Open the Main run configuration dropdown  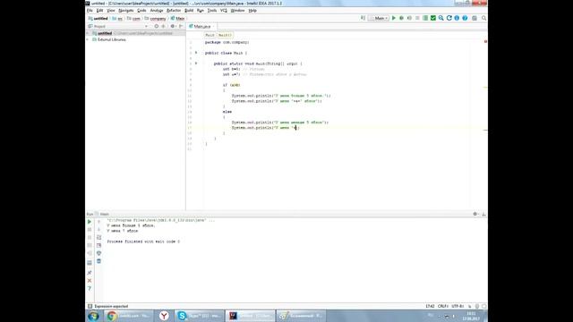pos(379,18)
